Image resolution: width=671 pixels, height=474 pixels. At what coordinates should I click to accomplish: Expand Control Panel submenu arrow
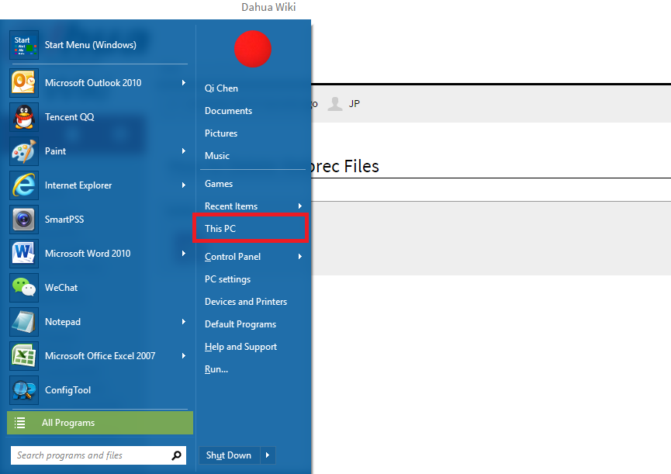(300, 257)
